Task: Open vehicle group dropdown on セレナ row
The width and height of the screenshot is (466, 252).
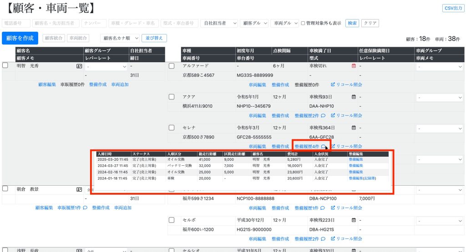Action: [440, 128]
